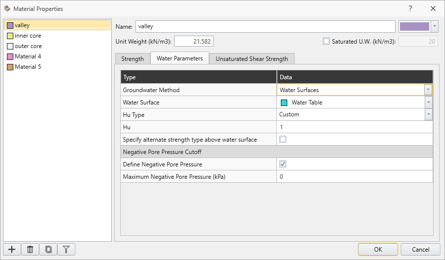Click the inner core yellow swatch

tap(10, 36)
